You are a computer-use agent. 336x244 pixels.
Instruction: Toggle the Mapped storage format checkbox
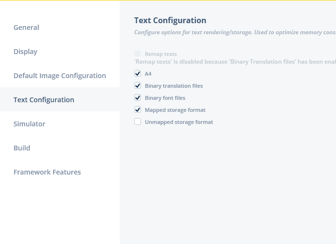coord(138,110)
